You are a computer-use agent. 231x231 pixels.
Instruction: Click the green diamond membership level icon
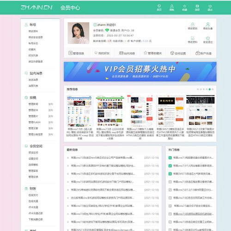[x=107, y=30]
